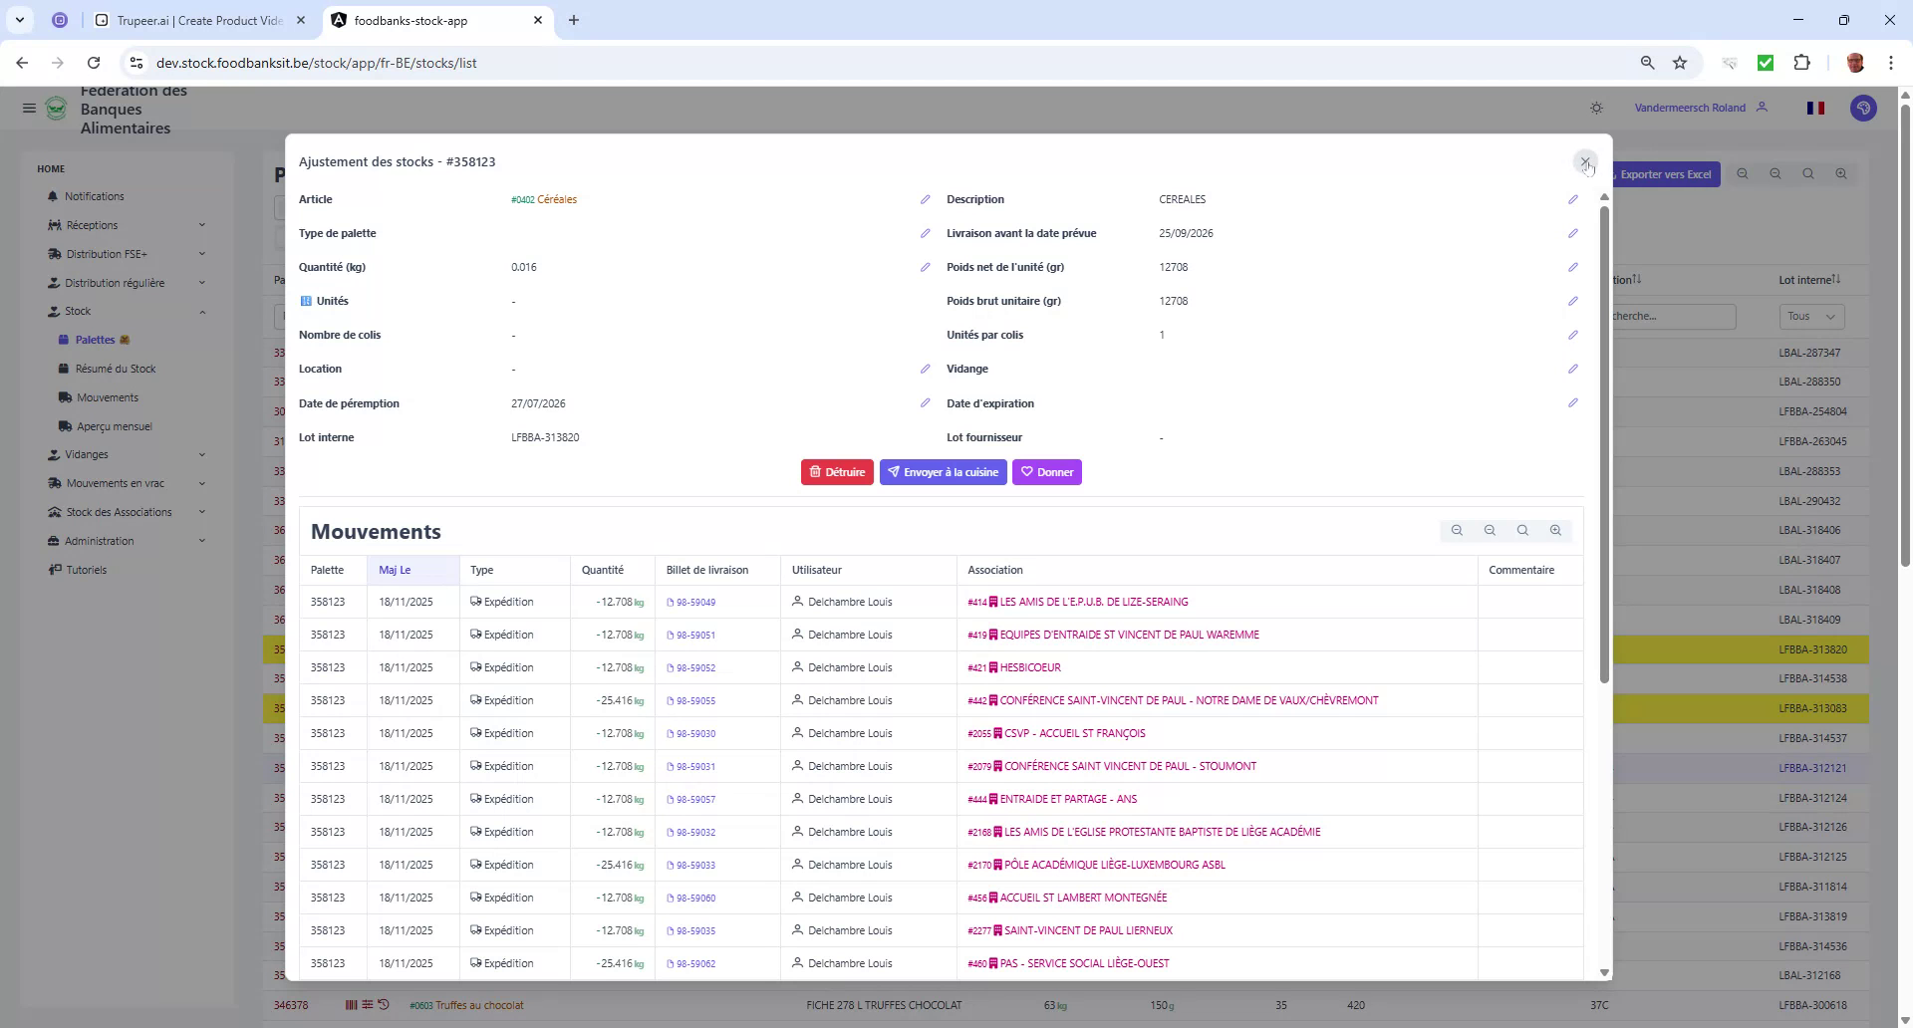Switch language via the French flag icon
This screenshot has height=1028, width=1913.
click(x=1815, y=108)
